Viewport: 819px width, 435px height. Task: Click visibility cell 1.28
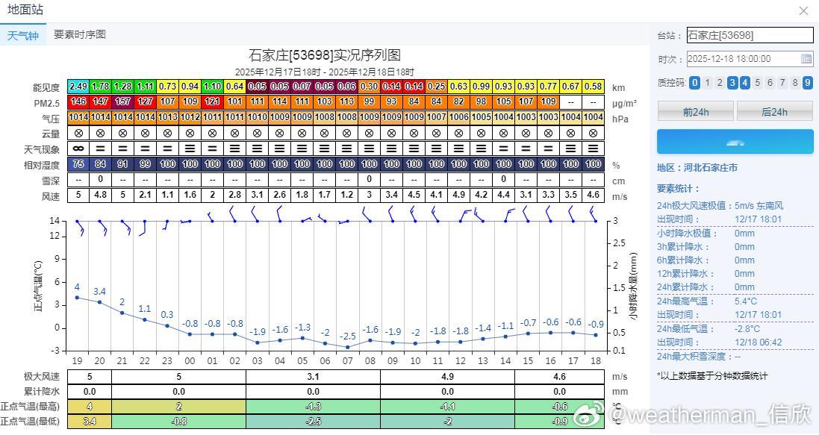click(122, 86)
